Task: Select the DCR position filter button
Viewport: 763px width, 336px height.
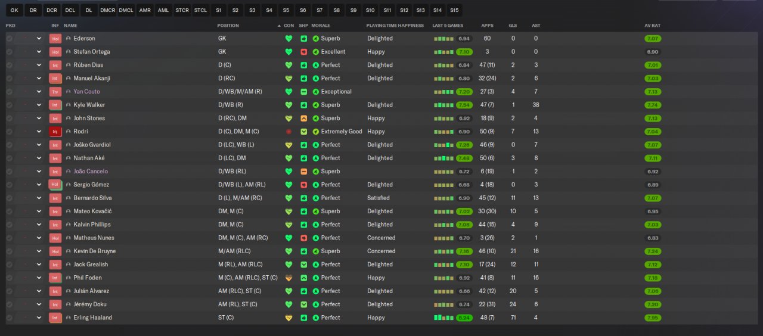Action: pos(52,10)
